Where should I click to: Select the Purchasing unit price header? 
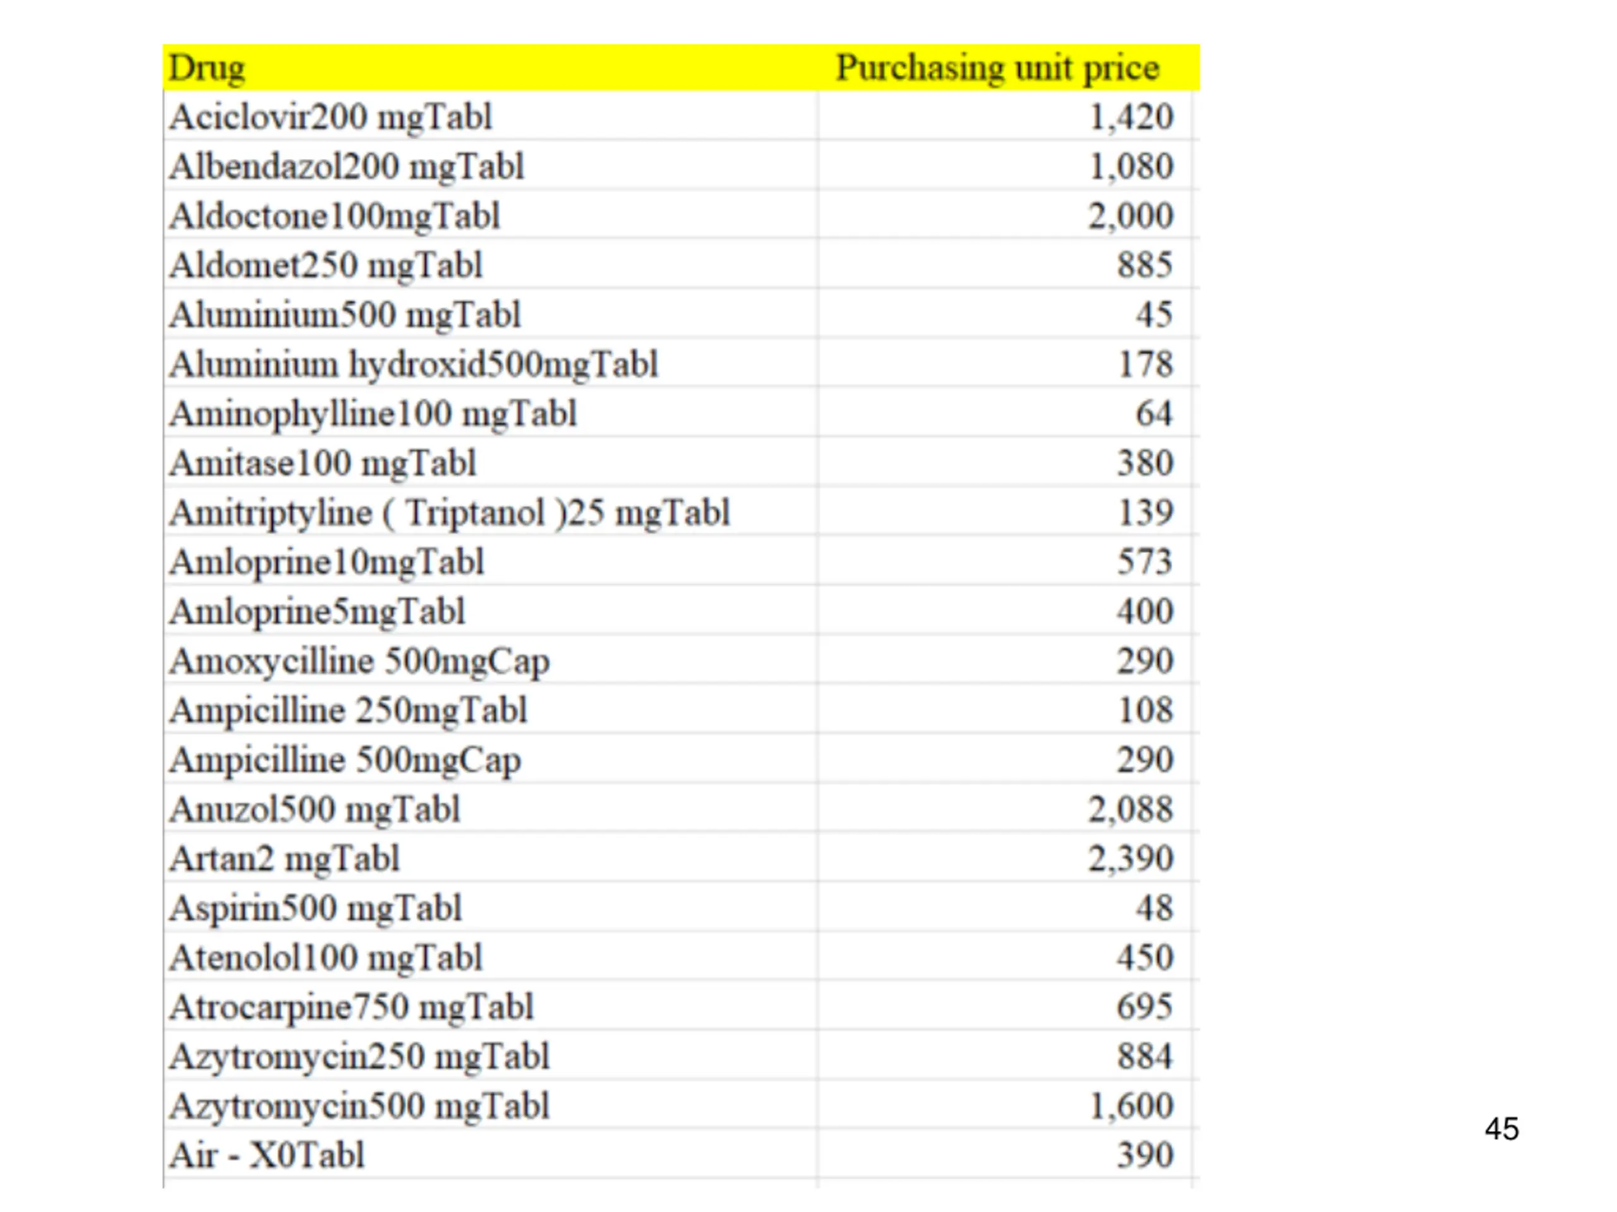997,69
